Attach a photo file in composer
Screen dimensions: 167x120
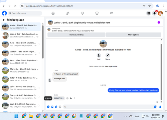(x=52, y=107)
